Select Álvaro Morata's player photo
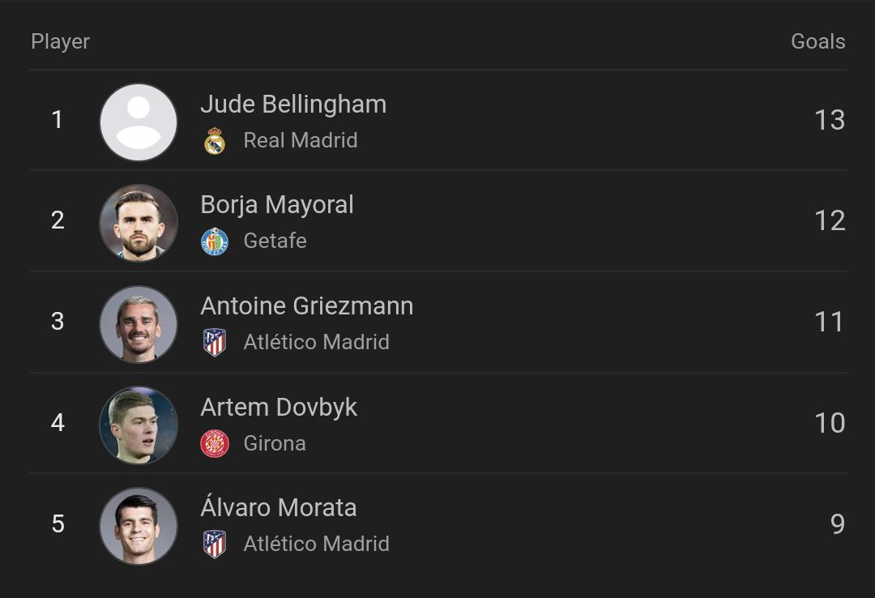Image resolution: width=875 pixels, height=598 pixels. (139, 526)
